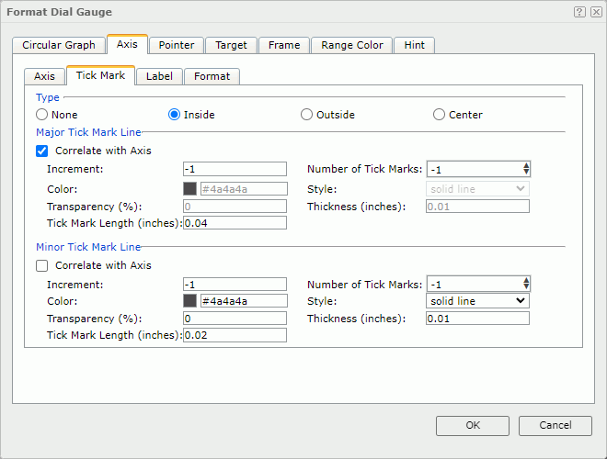The width and height of the screenshot is (607, 459).
Task: Open the Target tab
Action: click(231, 45)
